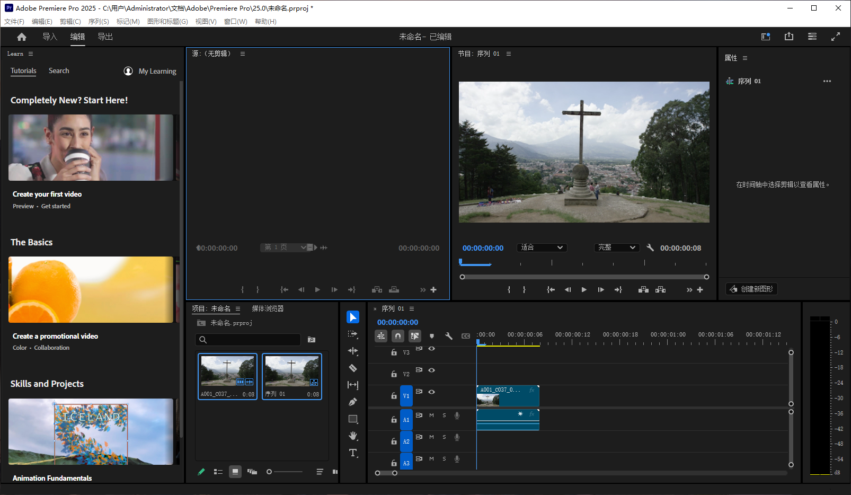Select the Hand tool
This screenshot has height=495, width=851.
pos(353,436)
